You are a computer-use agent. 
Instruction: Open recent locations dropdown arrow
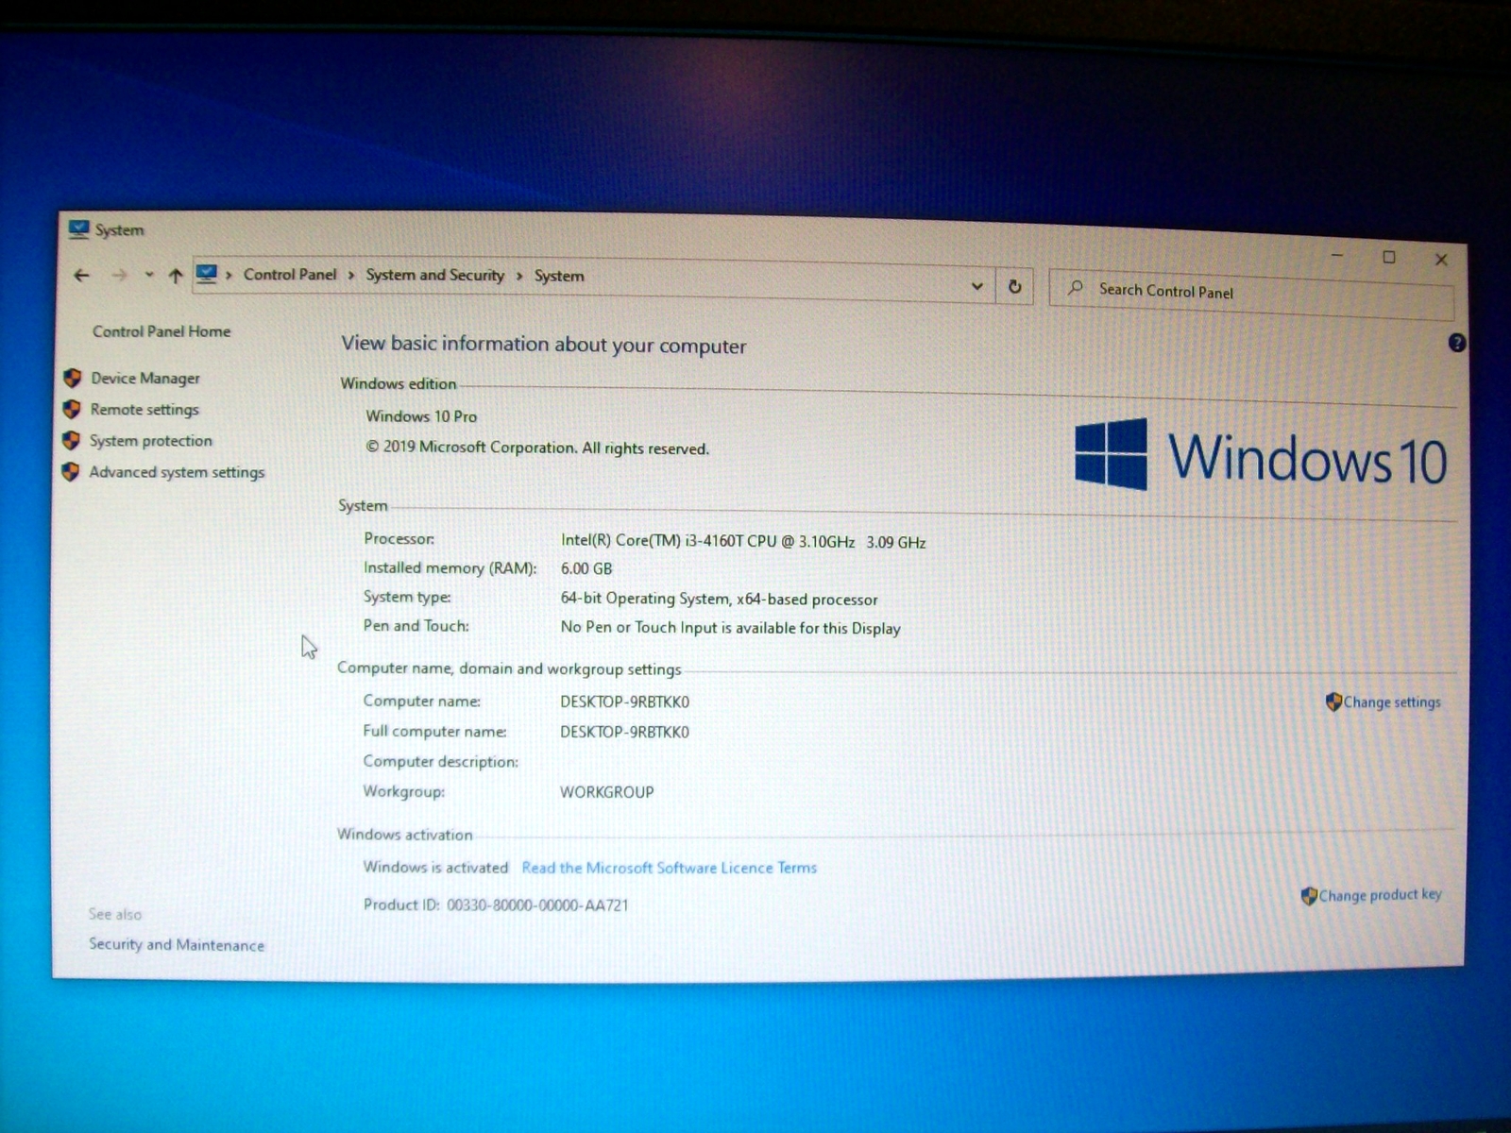[149, 276]
